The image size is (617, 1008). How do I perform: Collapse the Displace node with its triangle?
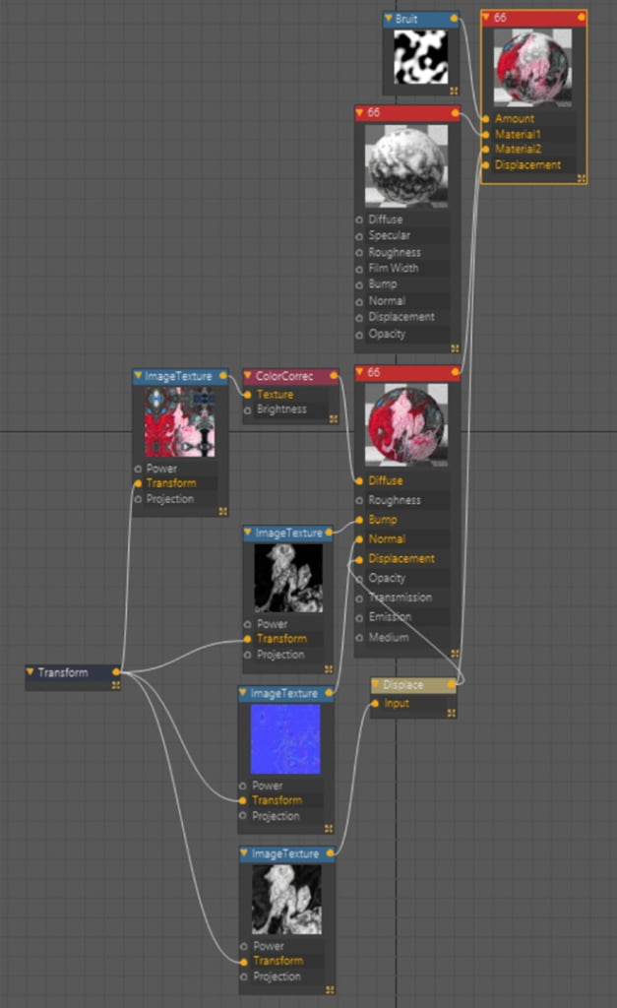pos(376,684)
